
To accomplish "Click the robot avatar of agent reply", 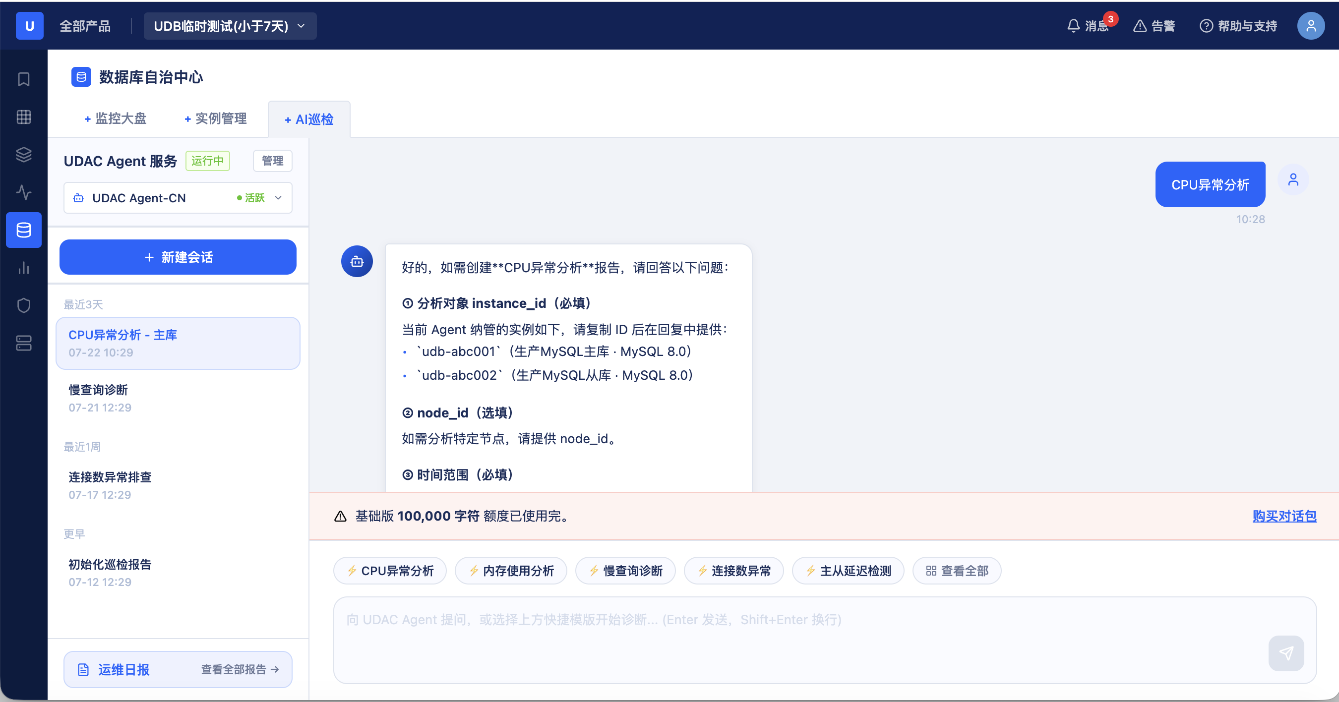I will click(x=357, y=261).
